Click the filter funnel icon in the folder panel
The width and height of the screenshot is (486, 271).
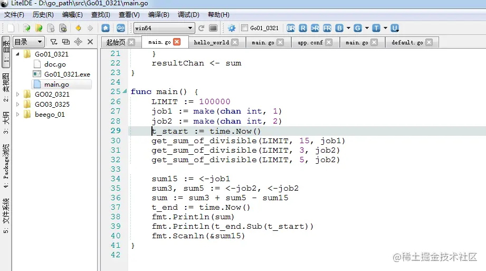coord(54,42)
